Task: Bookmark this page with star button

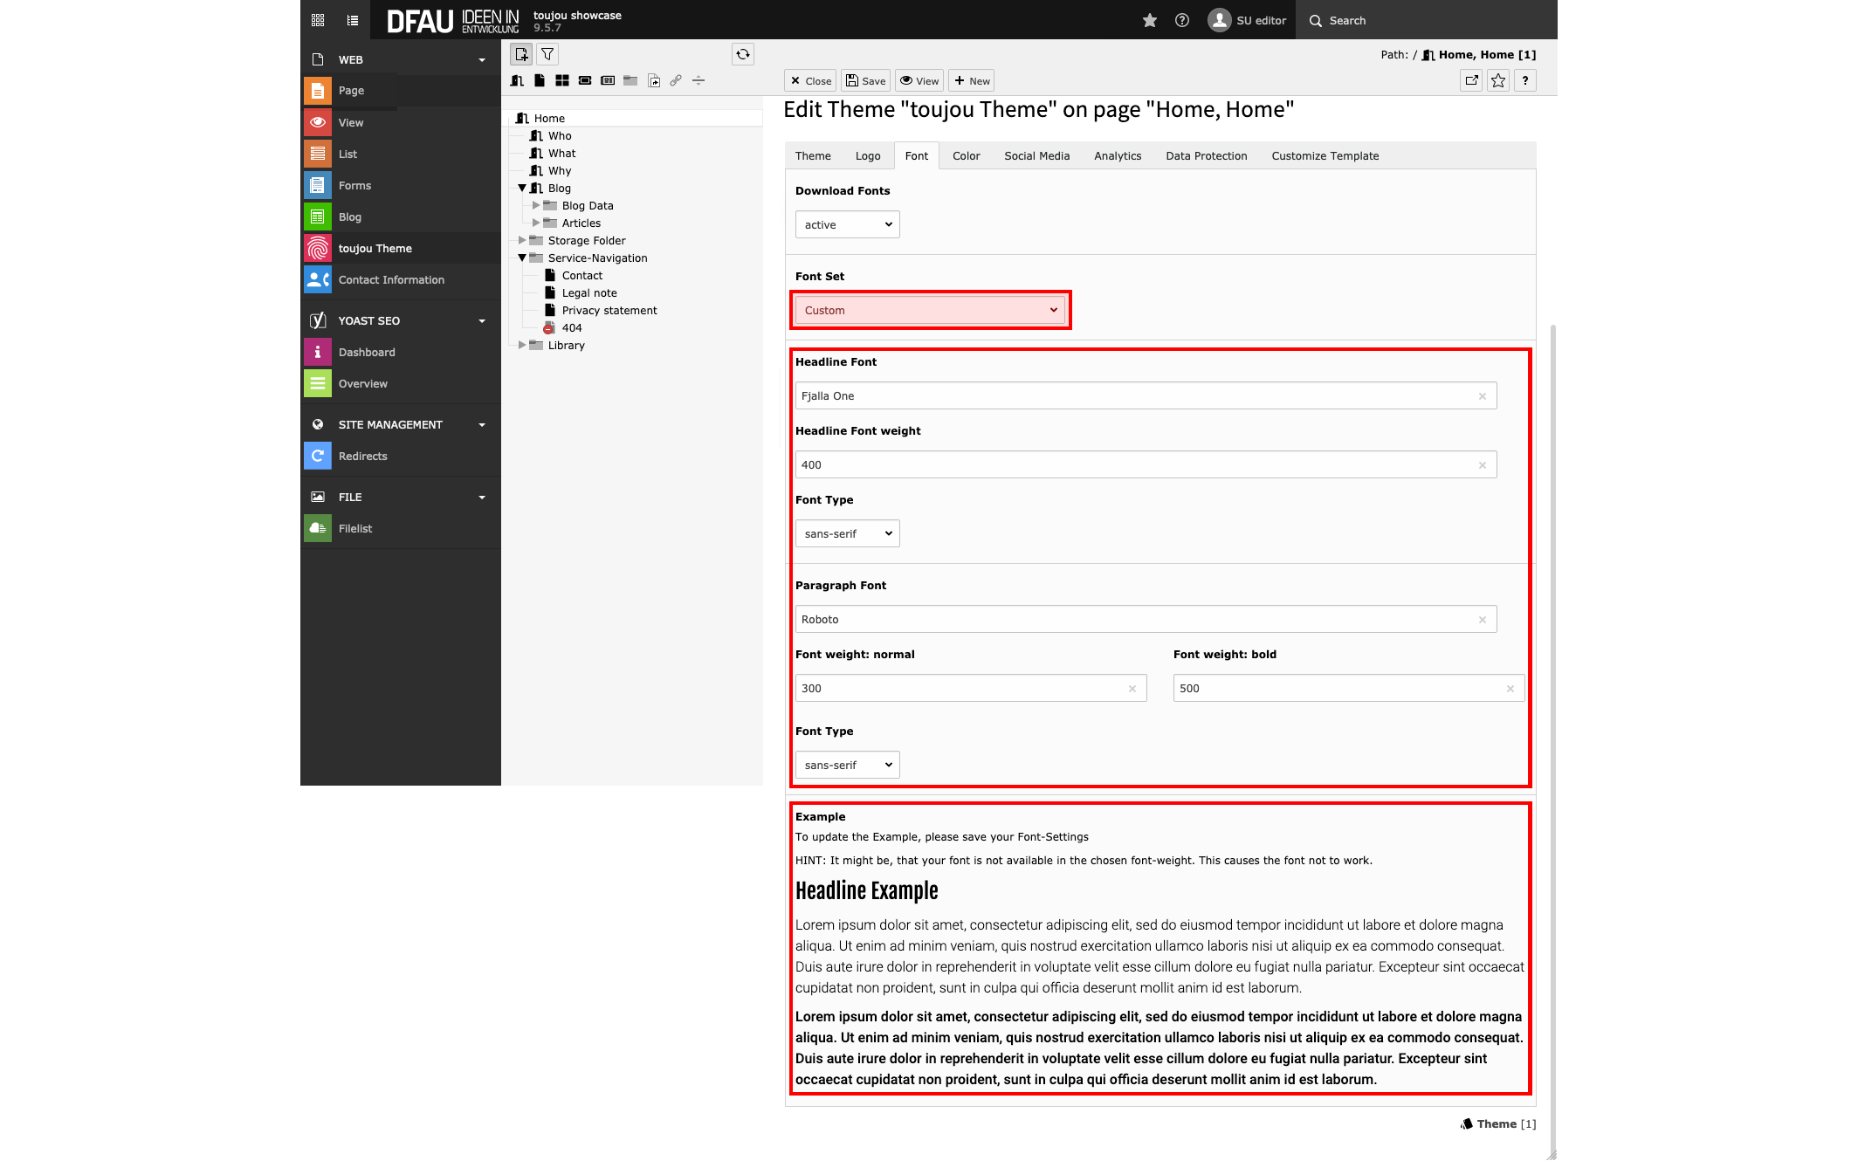Action: point(1498,80)
